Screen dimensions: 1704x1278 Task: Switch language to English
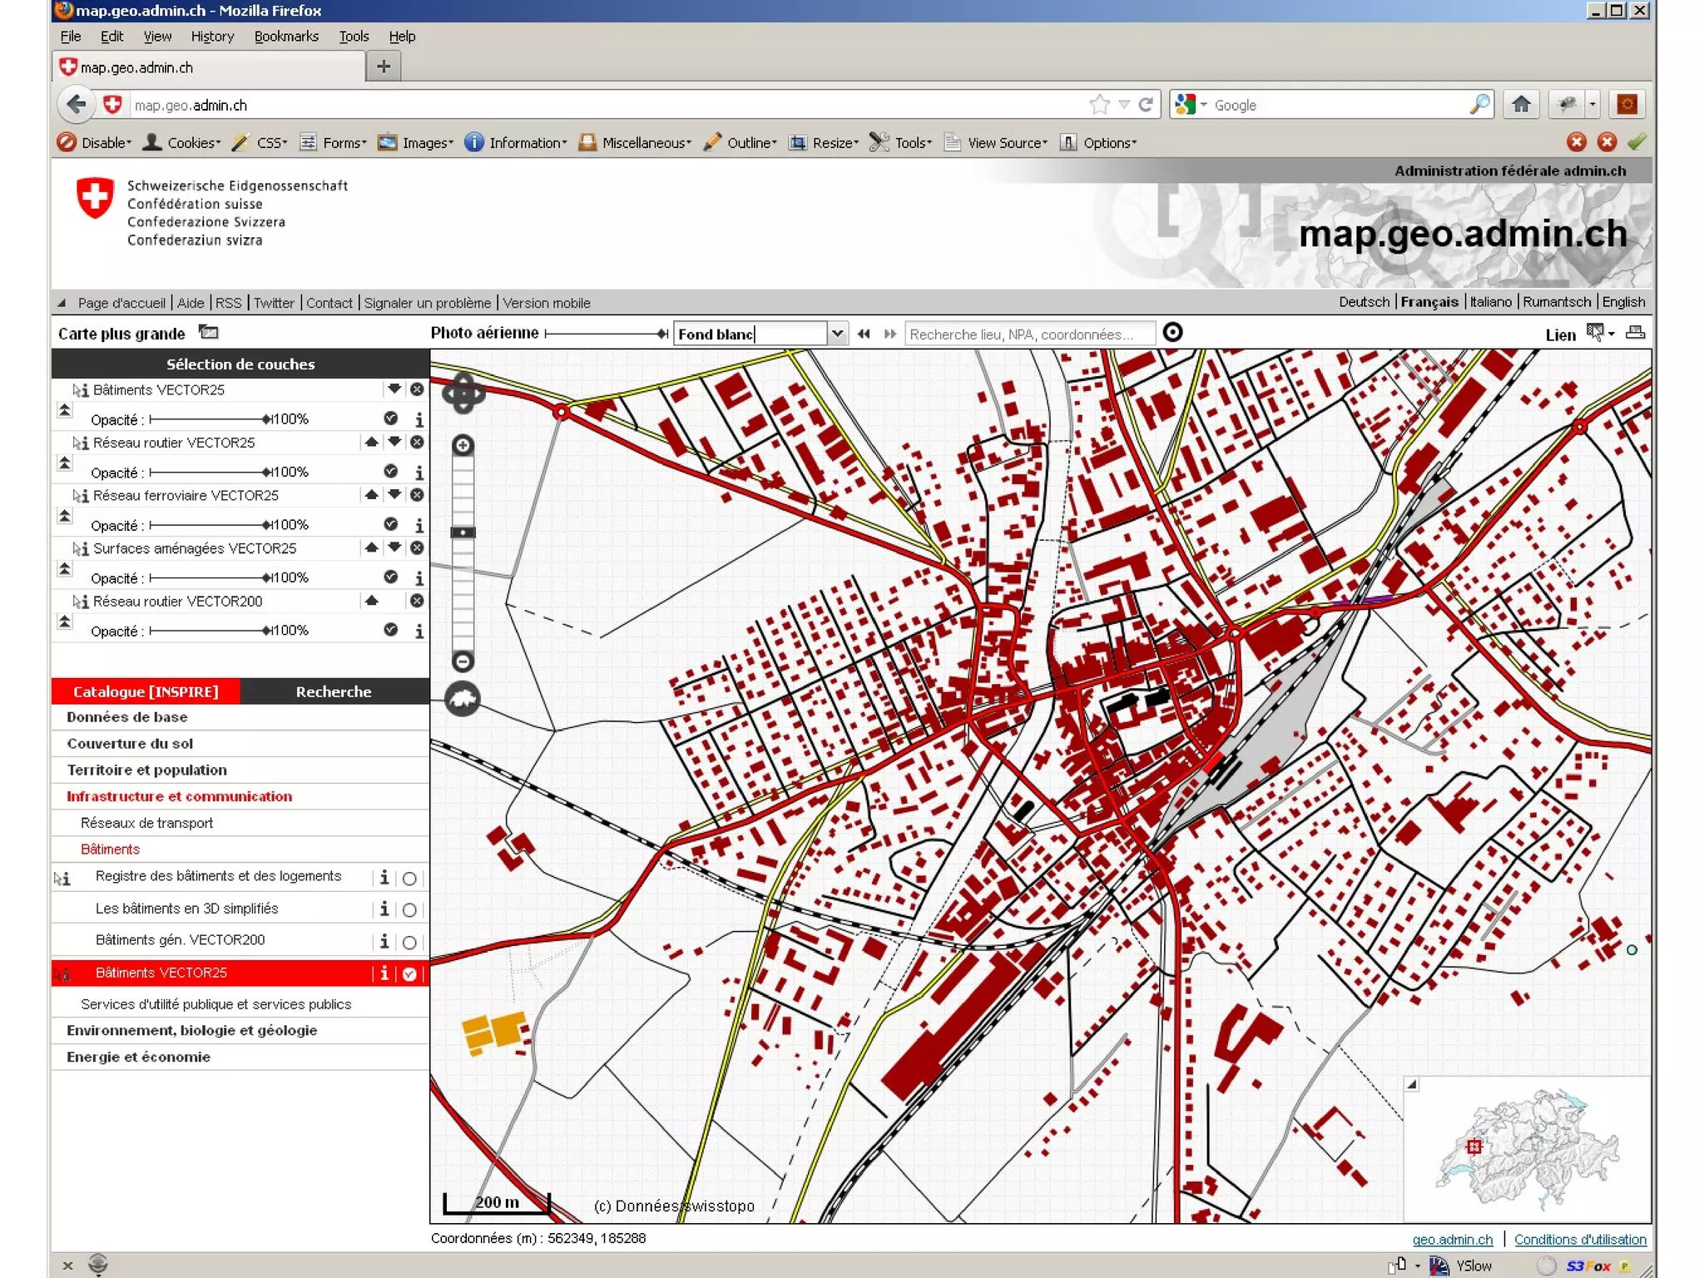[x=1622, y=302]
